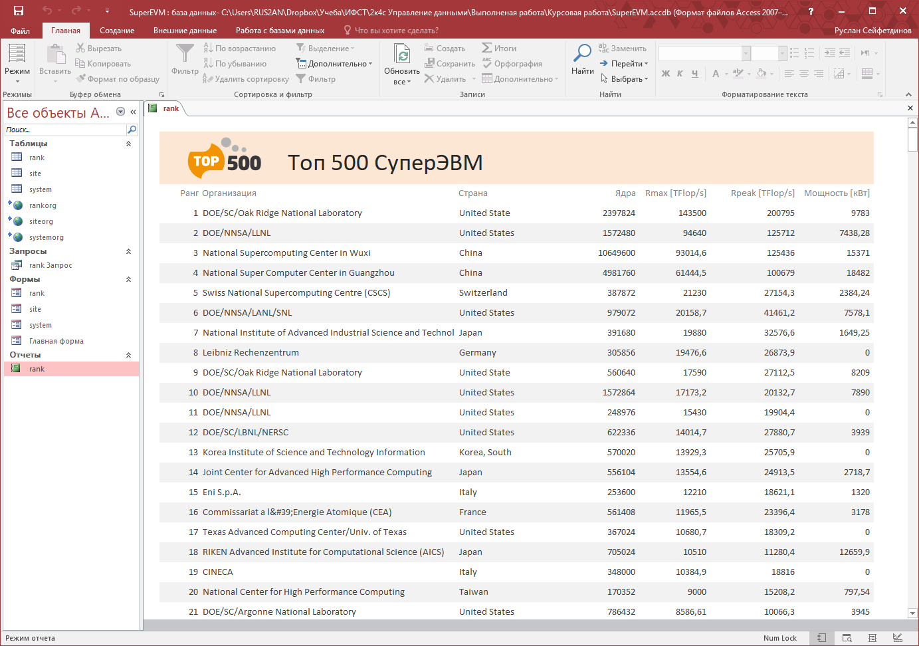
Task: Open the Выбрать select dropdown
Action: tap(623, 79)
